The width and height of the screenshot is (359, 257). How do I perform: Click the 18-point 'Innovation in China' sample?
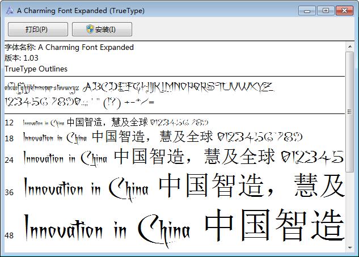pos(55,138)
